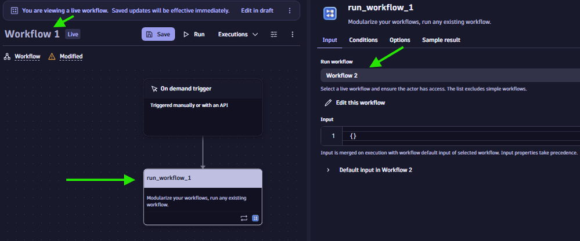Click the pencil icon beside Edit this workflow
Image resolution: width=580 pixels, height=241 pixels.
point(328,103)
